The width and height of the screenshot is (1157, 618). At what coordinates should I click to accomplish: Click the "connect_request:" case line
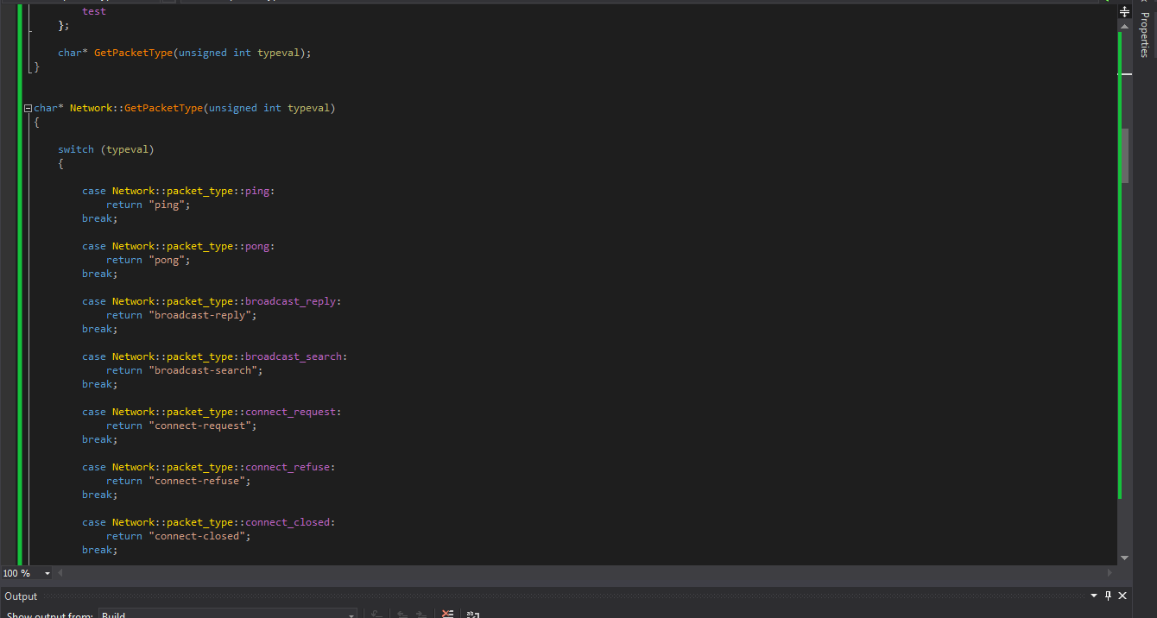(212, 412)
